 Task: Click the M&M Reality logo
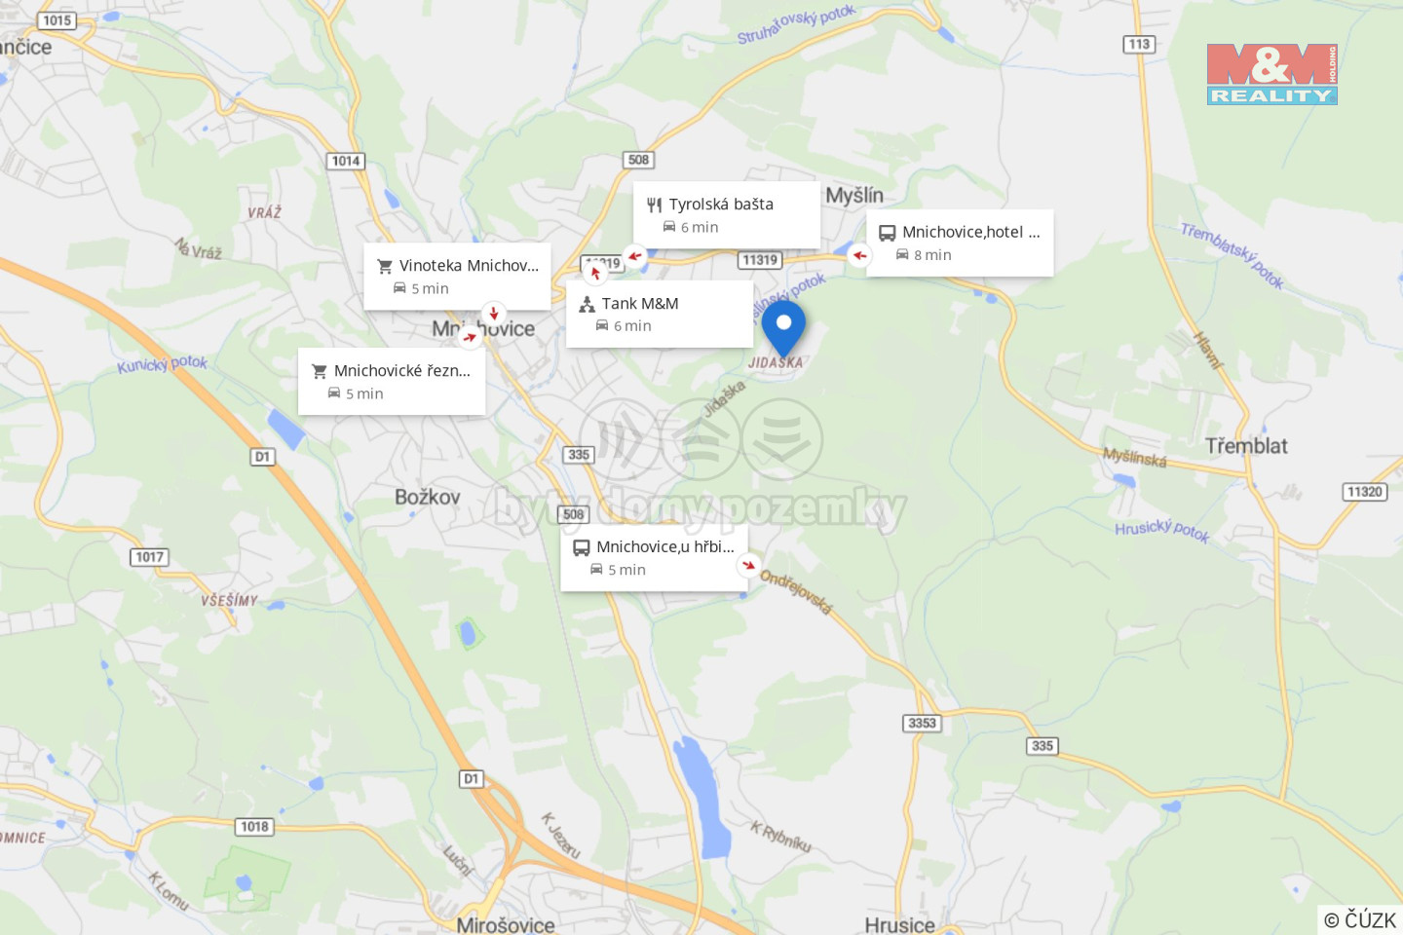coord(1271,74)
